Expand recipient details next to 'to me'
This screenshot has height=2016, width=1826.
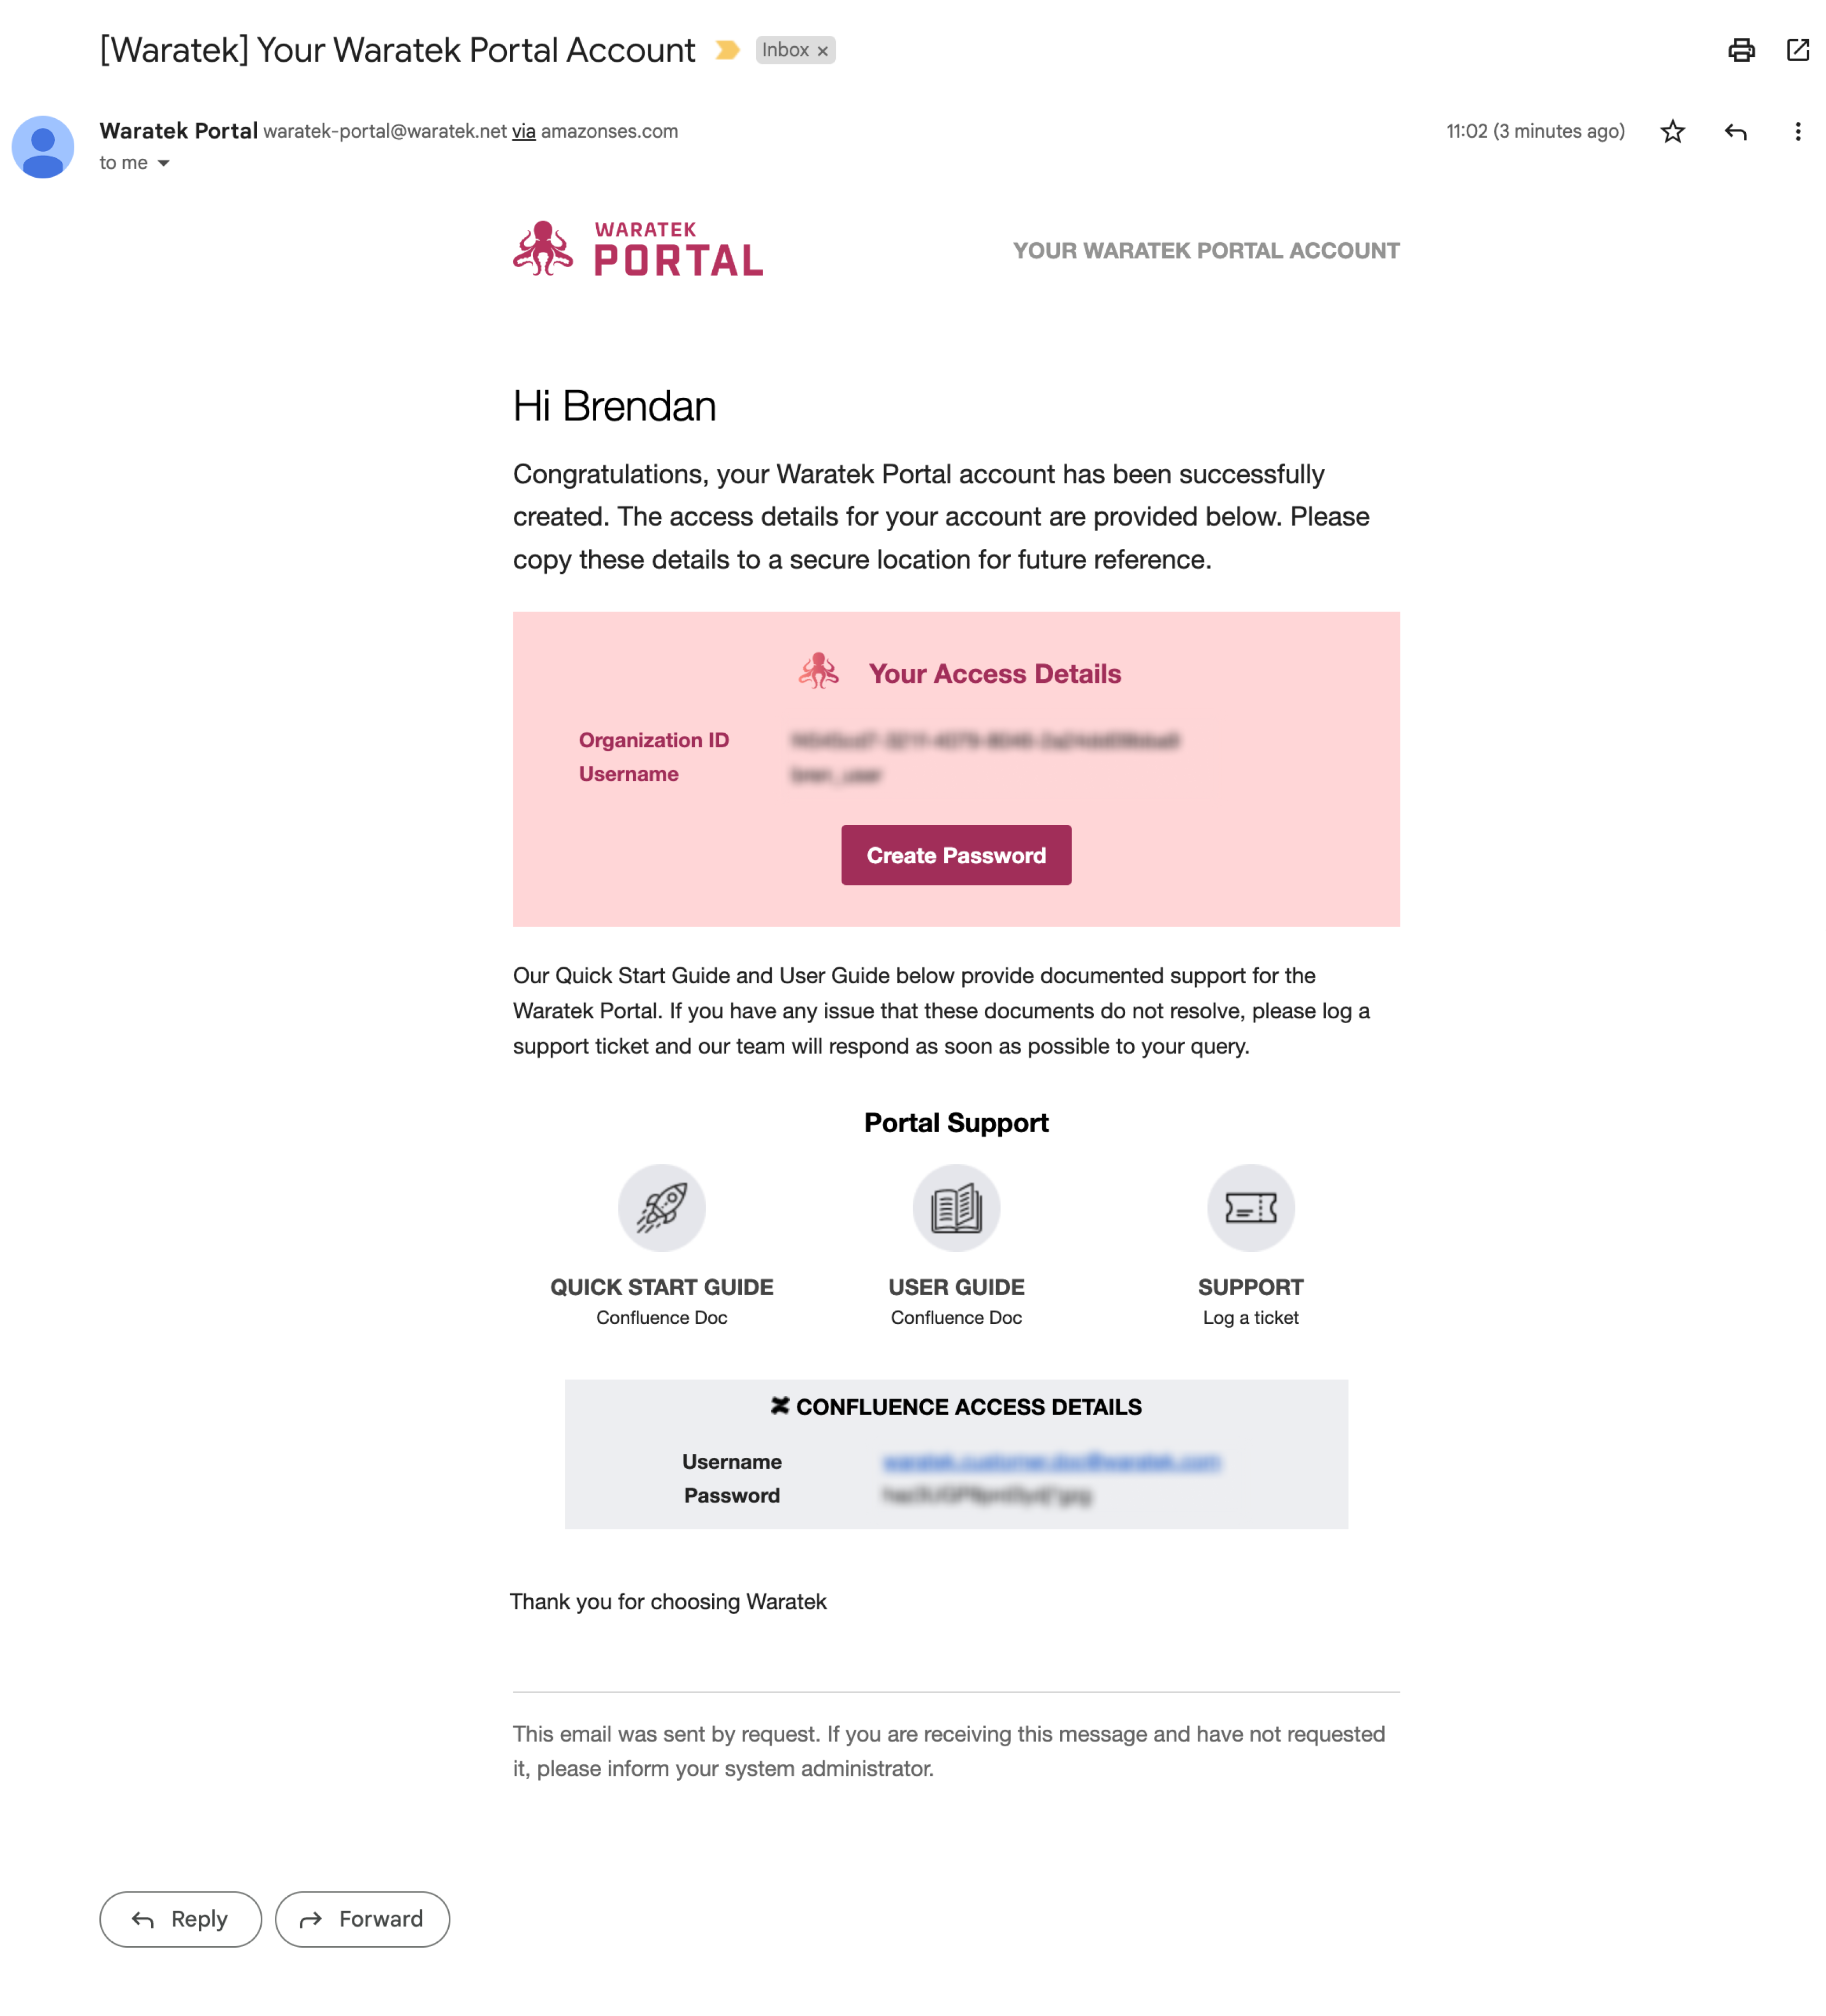(x=163, y=163)
